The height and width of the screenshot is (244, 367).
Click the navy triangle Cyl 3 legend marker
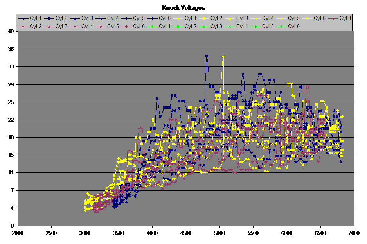click(75, 18)
